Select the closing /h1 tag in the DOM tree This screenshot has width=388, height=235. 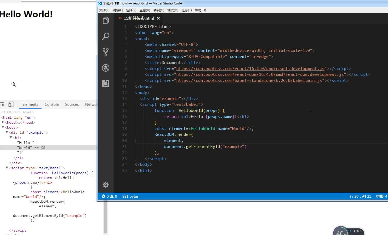tap(18, 158)
